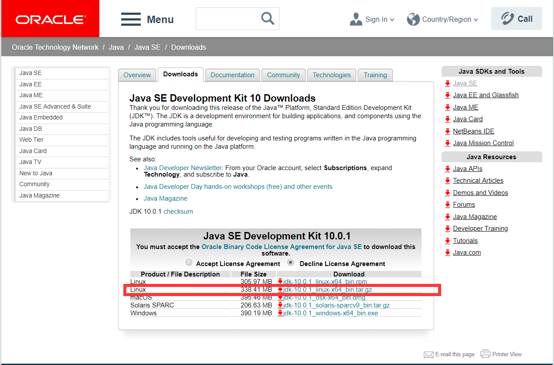Download jdk-10.0.1_osx-x64_bin.dmg
Screen dimensions: 554x365
point(324,297)
